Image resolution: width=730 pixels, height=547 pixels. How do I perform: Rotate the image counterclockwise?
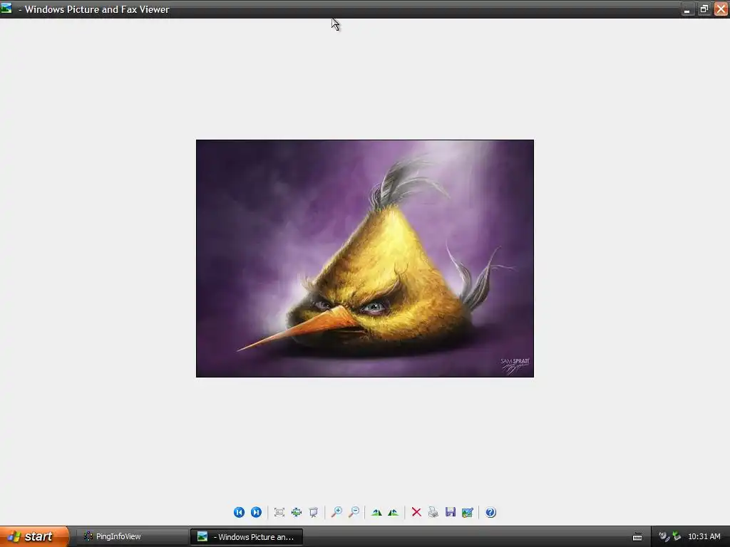[394, 512]
